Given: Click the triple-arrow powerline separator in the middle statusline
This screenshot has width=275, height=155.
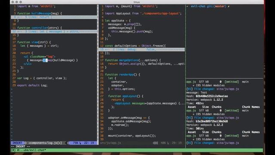Looking at the screenshot, I should (155, 143).
